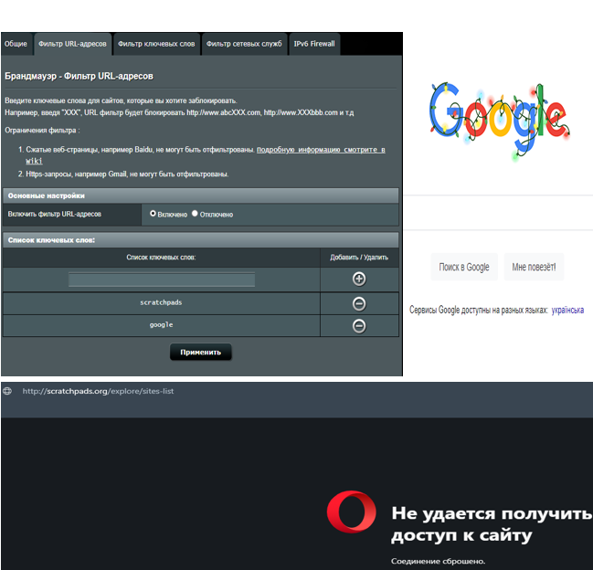
Task: Remove the scratchpads keyword with minus icon
Action: click(359, 303)
